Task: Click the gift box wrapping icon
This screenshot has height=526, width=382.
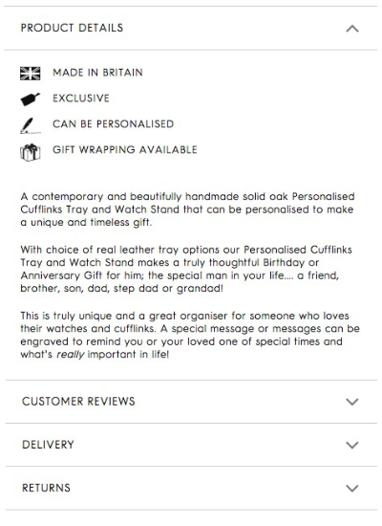Action: (x=31, y=152)
